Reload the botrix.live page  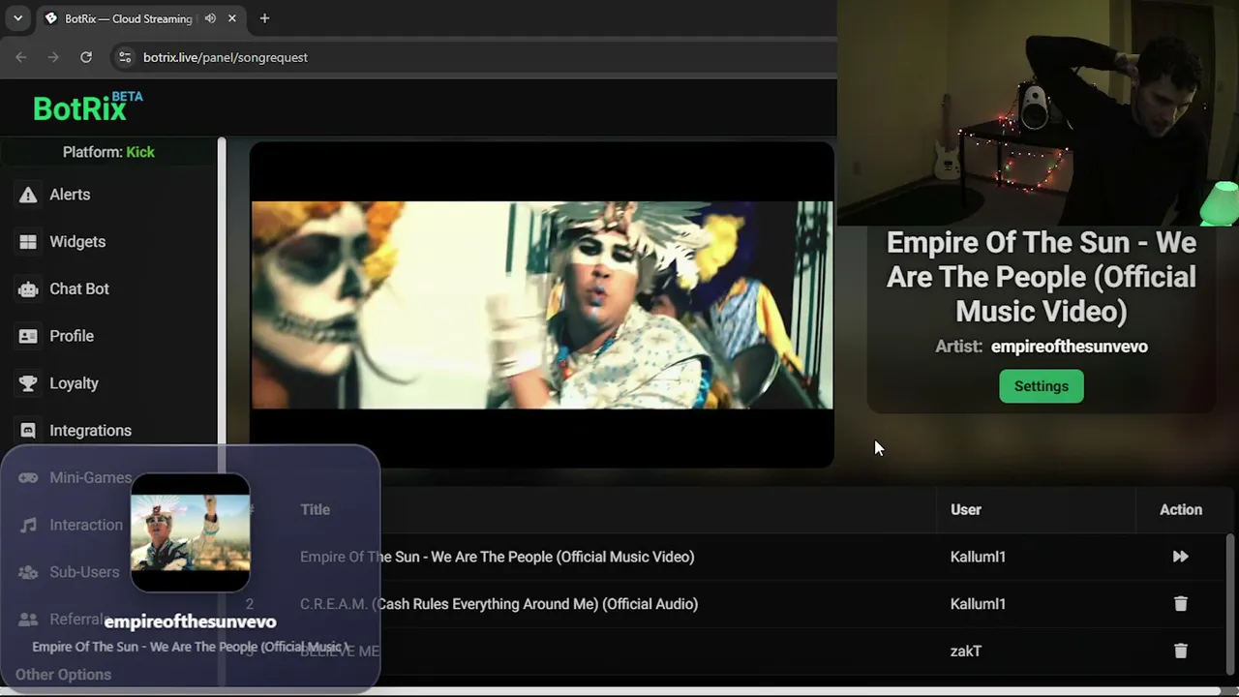click(86, 57)
